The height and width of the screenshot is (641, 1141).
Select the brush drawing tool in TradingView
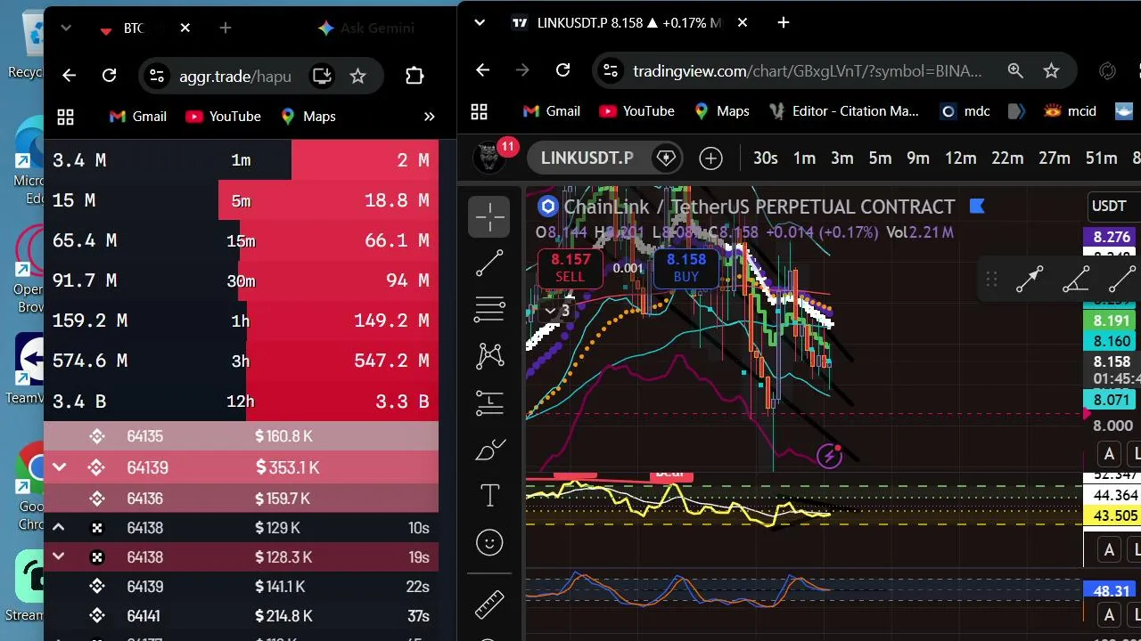click(489, 450)
